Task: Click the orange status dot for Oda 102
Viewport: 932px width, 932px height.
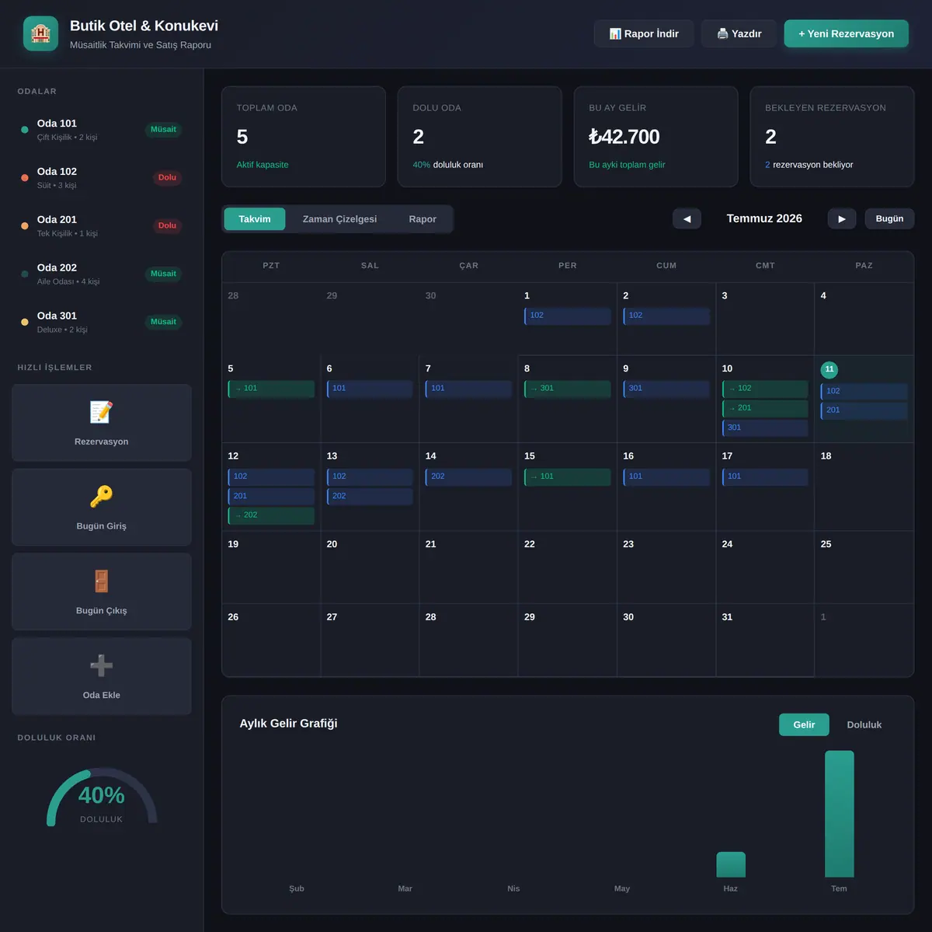Action: tap(25, 178)
